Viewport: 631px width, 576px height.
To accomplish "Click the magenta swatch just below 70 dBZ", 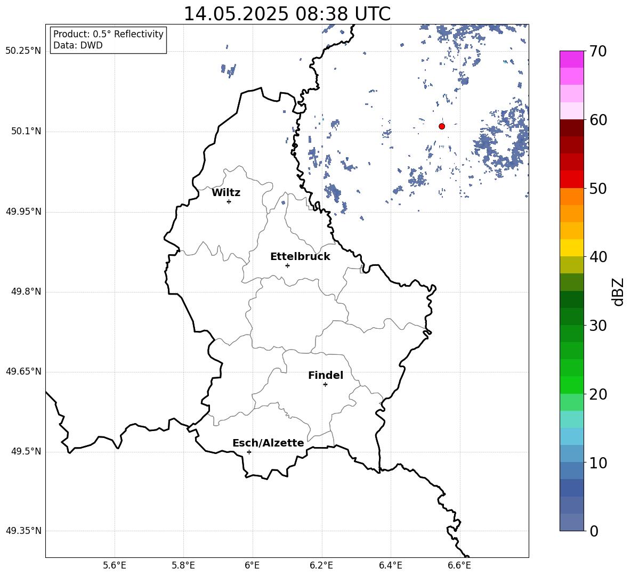I will (572, 60).
